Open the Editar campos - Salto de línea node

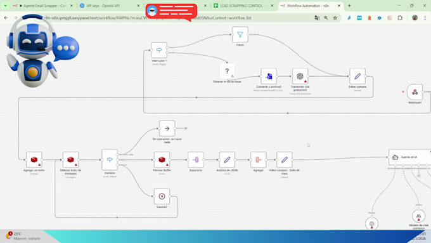284,160
